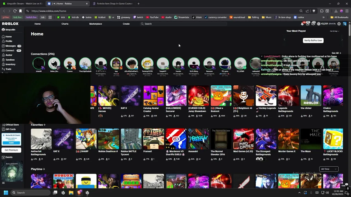The image size is (351, 197).
Task: Open the YouTube bookmark
Action: (152, 17)
